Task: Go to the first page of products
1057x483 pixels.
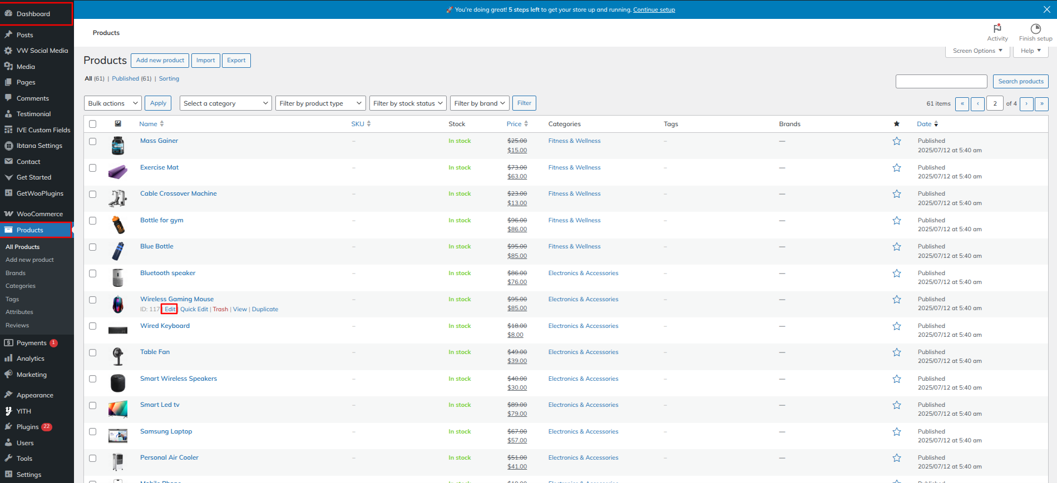Action: pos(962,103)
